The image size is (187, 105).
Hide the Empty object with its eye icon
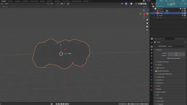point(183,15)
